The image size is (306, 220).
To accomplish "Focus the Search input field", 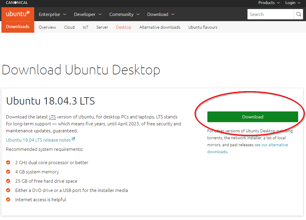I will (x=271, y=14).
